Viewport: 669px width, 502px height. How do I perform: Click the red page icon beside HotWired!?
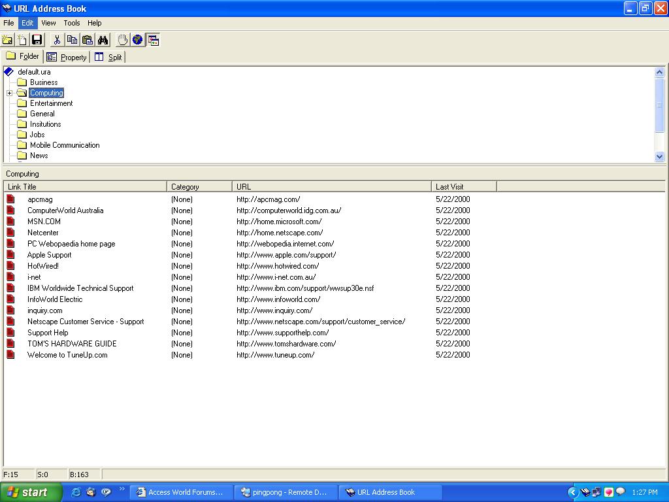10,265
